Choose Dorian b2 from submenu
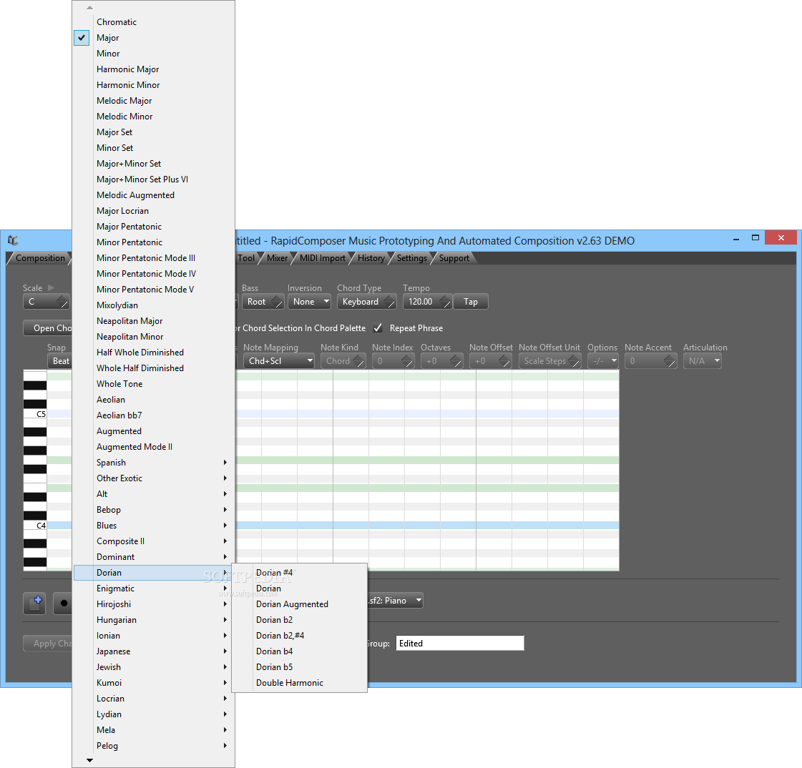 coord(300,620)
